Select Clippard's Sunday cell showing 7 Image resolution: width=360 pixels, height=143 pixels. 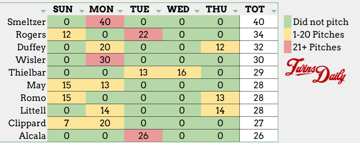66,123
